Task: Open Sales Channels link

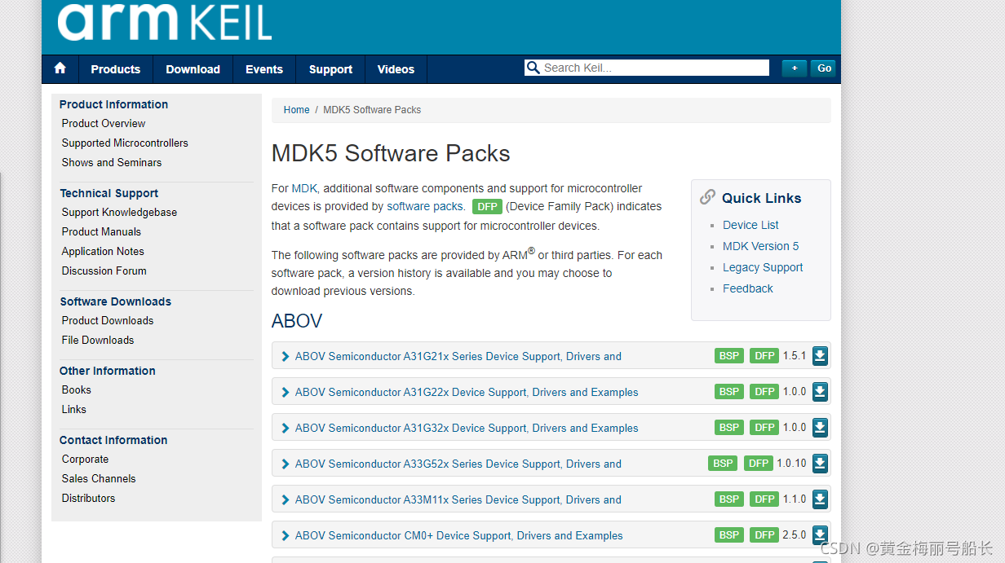Action: 99,478
